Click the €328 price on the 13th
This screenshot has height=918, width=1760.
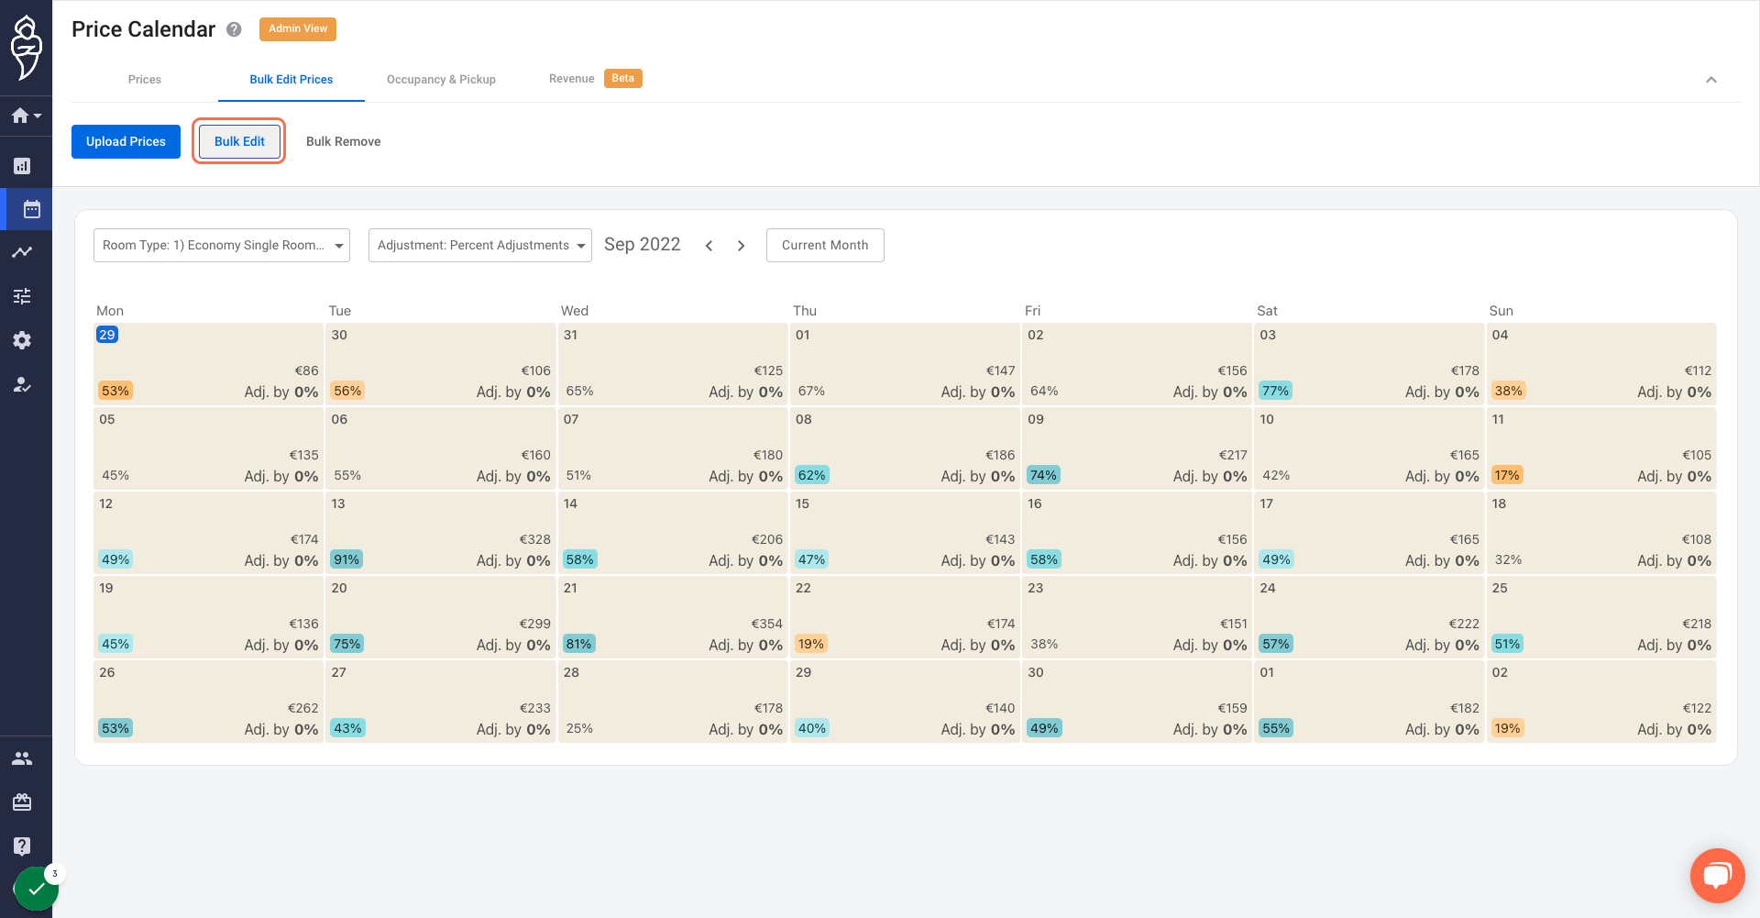535,539
